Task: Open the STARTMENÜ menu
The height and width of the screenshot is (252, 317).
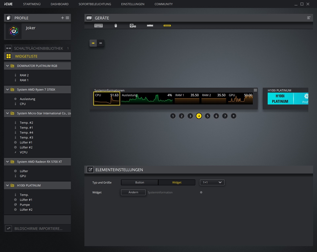Action: pos(32,4)
